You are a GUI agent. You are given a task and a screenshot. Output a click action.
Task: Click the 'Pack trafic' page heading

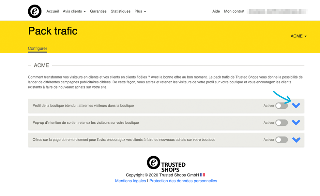click(53, 31)
